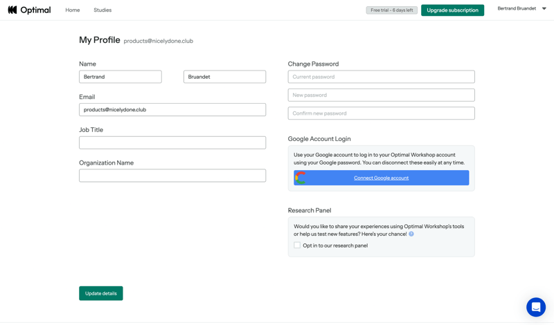Click Confirm new password field
This screenshot has height=325, width=554.
pyautogui.click(x=382, y=113)
